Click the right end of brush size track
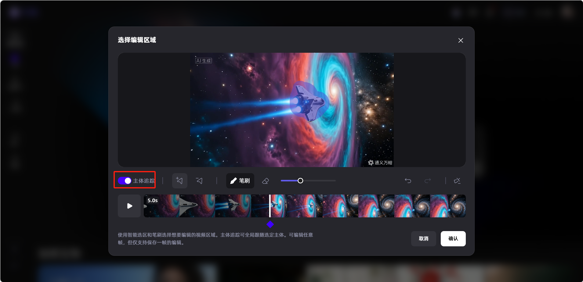This screenshot has width=583, height=282. click(335, 181)
